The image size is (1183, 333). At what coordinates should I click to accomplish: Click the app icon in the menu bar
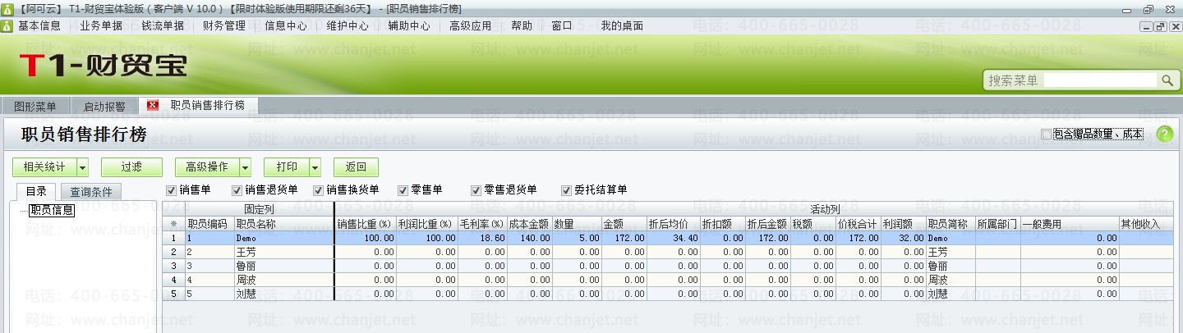(x=7, y=26)
